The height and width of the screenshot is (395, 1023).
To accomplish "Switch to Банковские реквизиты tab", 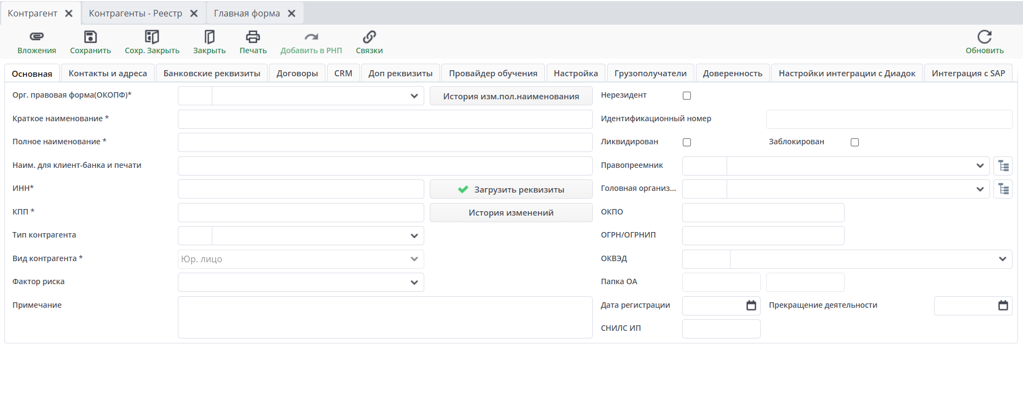I will pyautogui.click(x=212, y=74).
